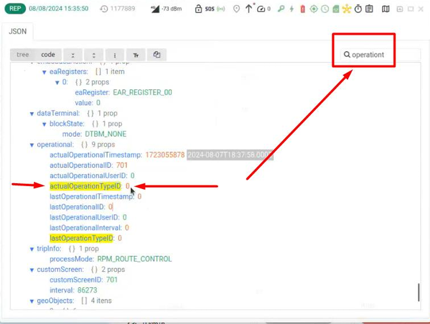This screenshot has height=324, width=430.
Task: Click the clipboard icon in top bar
Action: (x=369, y=9)
